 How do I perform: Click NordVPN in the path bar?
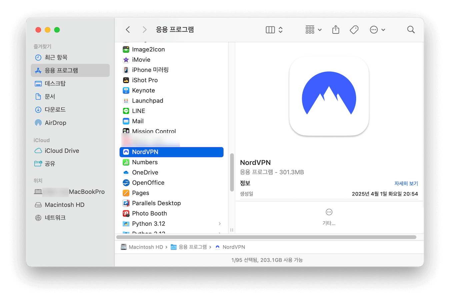[230, 247]
